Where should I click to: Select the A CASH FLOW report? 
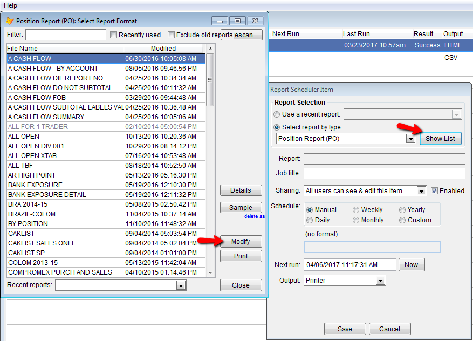(x=106, y=59)
